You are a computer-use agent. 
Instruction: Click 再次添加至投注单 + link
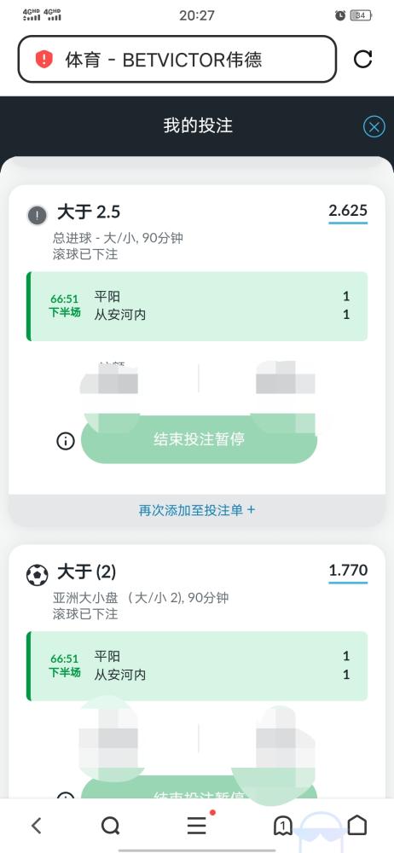point(197,510)
